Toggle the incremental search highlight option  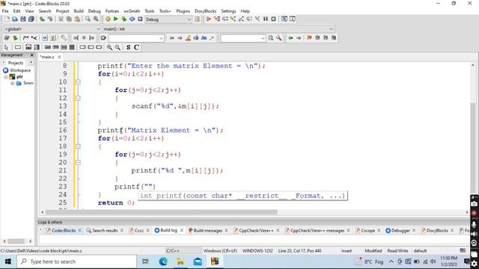pos(188,38)
